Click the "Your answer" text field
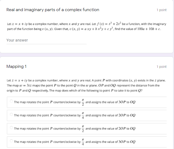This screenshot has height=149, width=174. (x=46, y=40)
